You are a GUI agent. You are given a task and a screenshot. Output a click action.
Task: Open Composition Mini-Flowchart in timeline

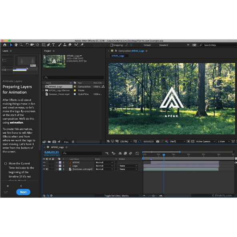tap(107, 153)
